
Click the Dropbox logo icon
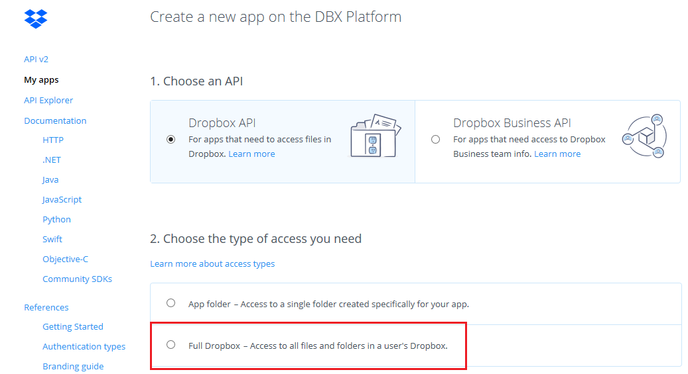click(x=36, y=19)
